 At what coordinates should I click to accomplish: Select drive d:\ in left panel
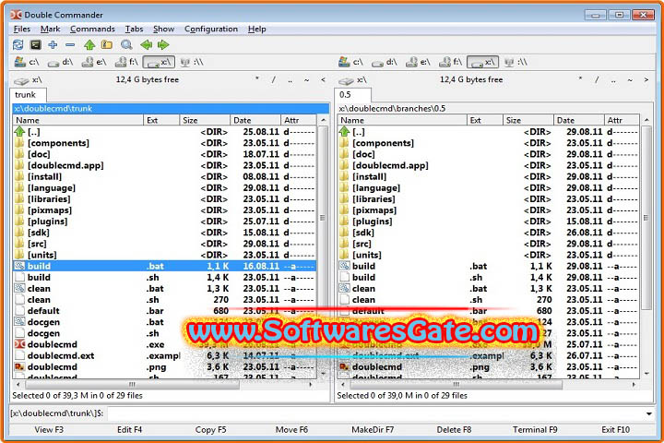tap(60, 63)
